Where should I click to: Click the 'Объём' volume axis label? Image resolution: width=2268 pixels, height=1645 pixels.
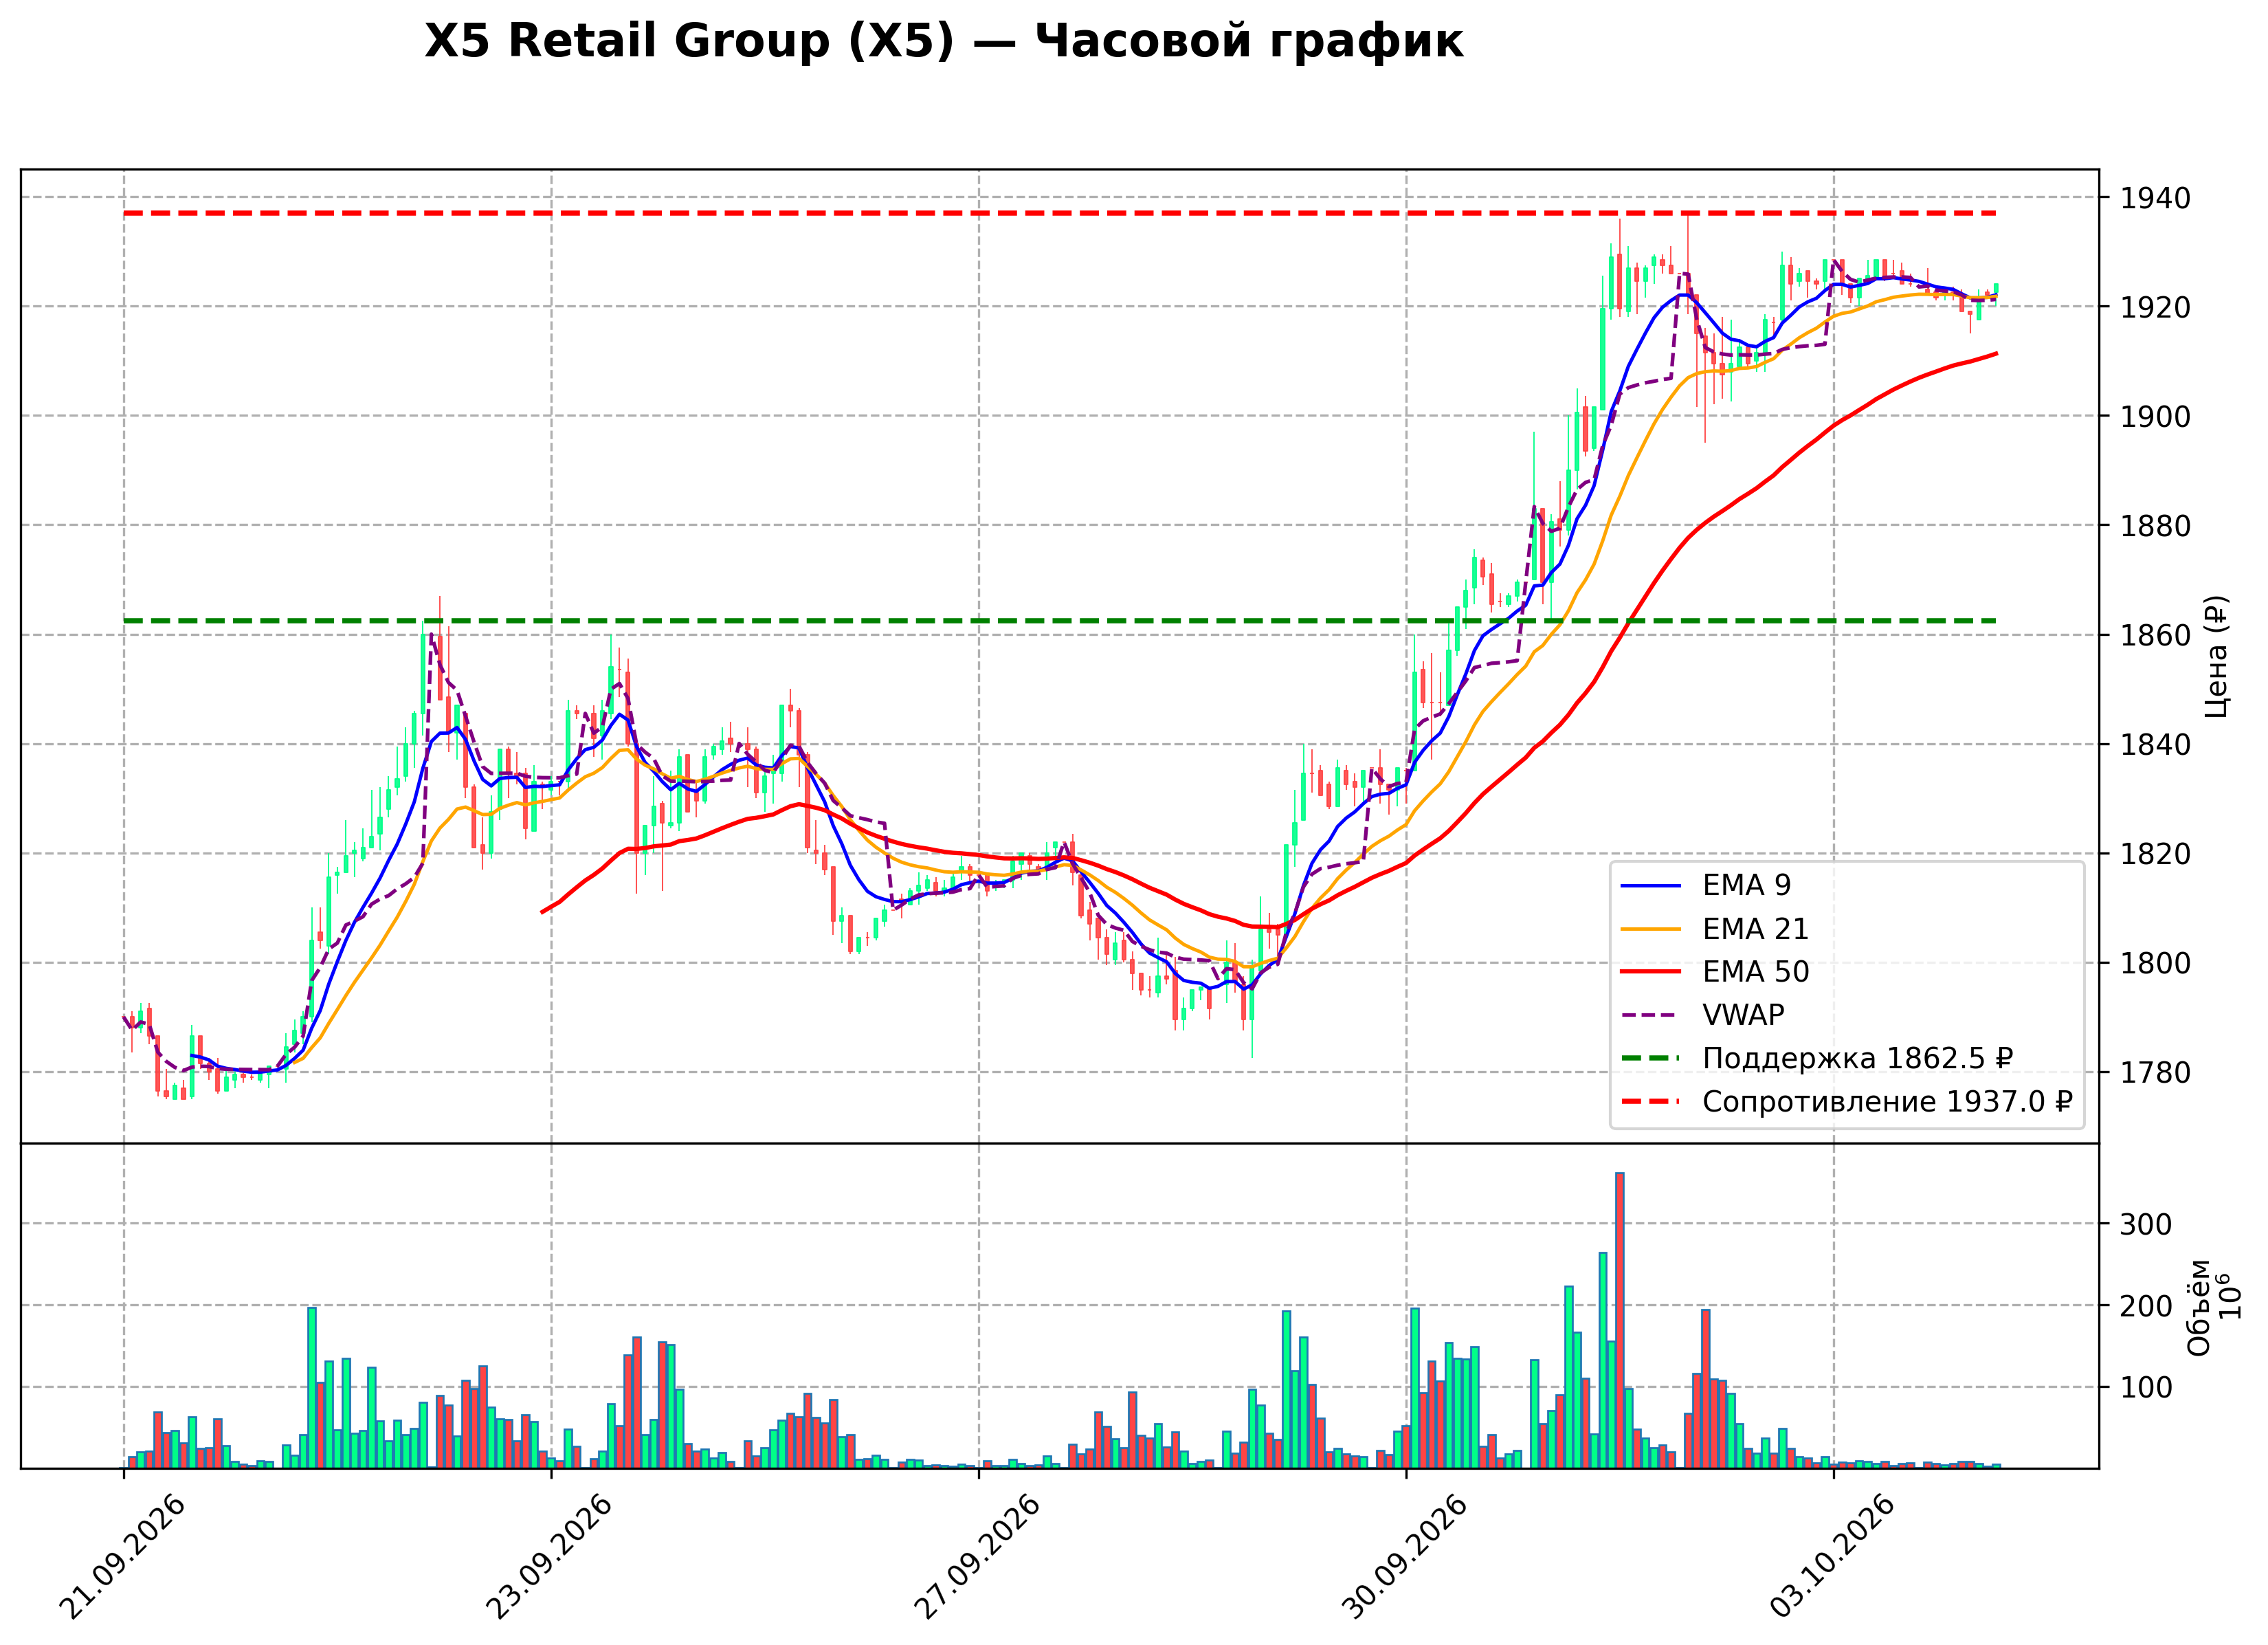[2199, 1307]
